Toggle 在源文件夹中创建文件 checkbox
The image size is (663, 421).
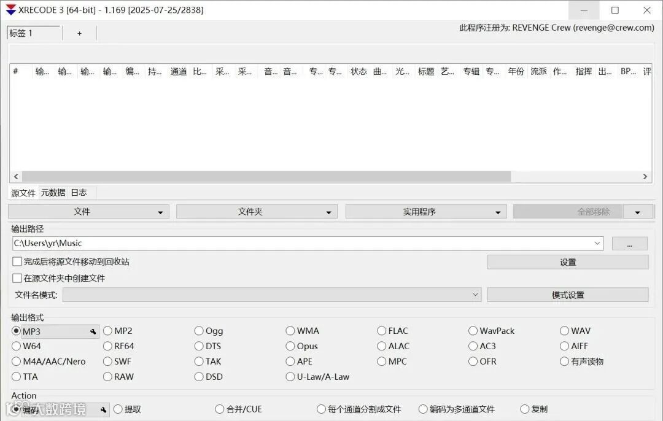click(x=17, y=278)
